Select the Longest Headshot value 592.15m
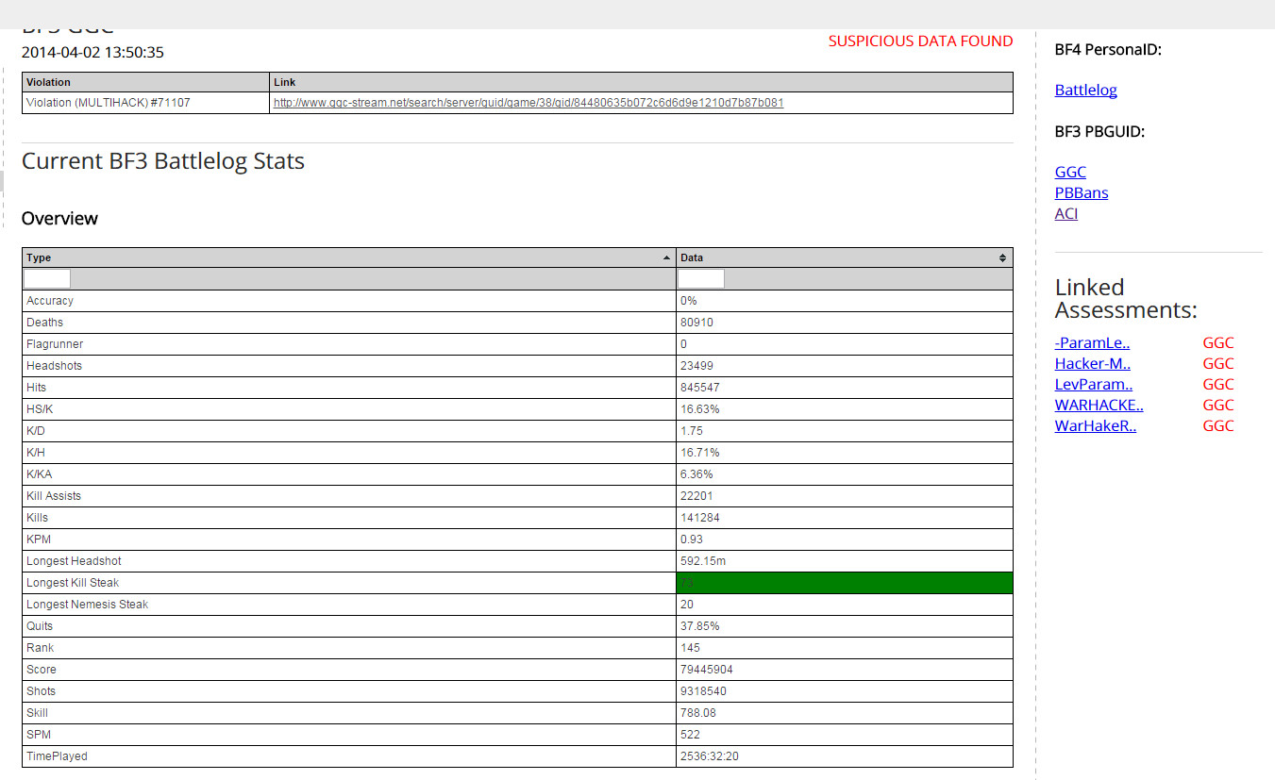Screen dimensions: 1275x780 click(703, 561)
